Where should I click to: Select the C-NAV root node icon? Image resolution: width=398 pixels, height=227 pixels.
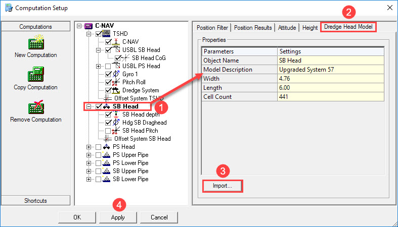point(89,26)
